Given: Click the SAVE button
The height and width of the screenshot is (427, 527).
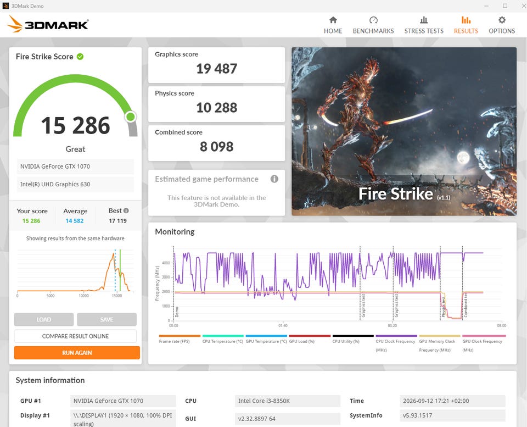Looking at the screenshot, I should [106, 319].
